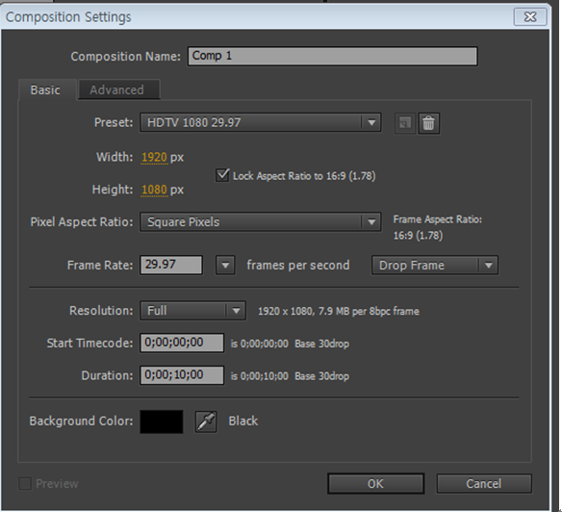Screen dimensions: 562x512
Task: Click the Height value 1080
Action: 154,190
